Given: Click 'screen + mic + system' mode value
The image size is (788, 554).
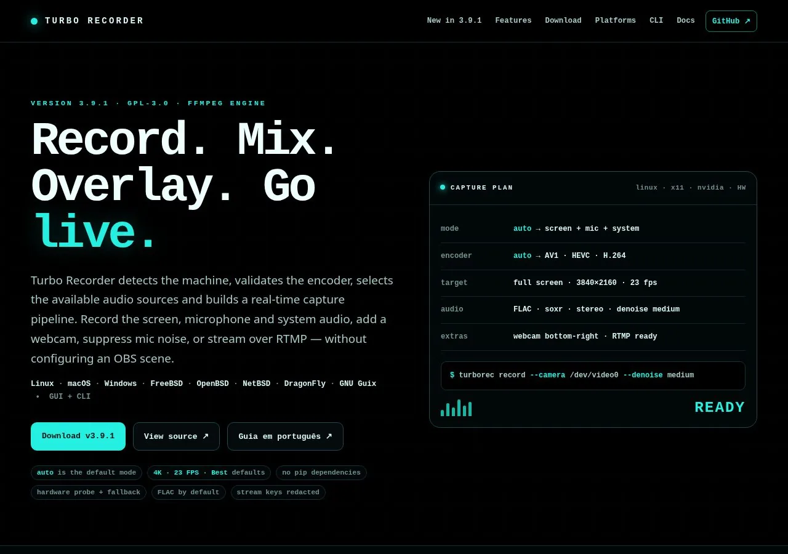Looking at the screenshot, I should tap(592, 229).
